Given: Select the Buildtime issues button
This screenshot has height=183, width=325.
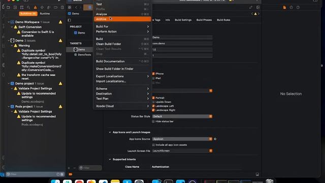Looking at the screenshot, I should [x=28, y=14].
